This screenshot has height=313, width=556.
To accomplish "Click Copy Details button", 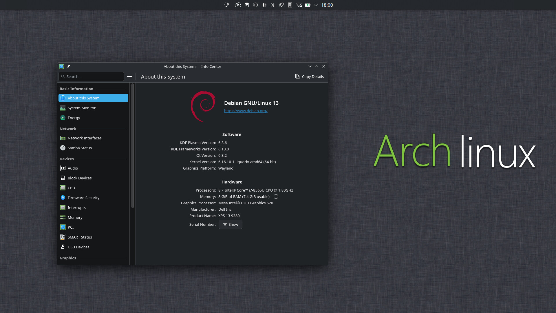I will point(309,77).
